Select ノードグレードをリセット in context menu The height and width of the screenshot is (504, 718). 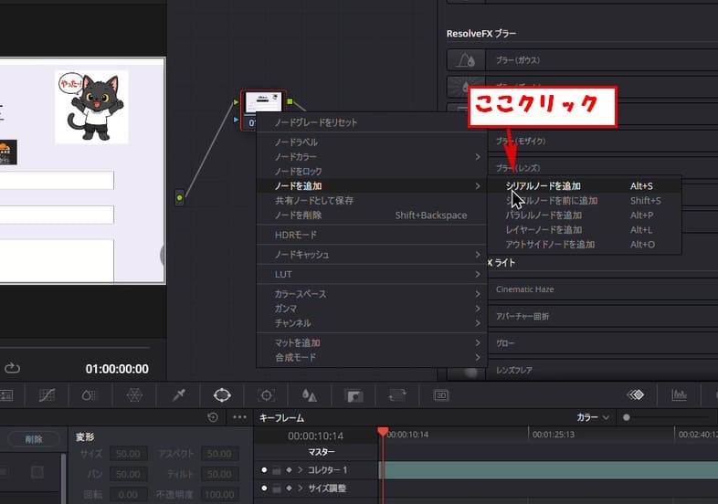click(x=316, y=122)
